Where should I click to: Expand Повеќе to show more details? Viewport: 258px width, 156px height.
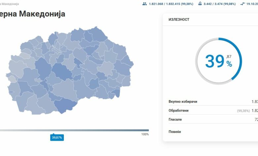175,132
